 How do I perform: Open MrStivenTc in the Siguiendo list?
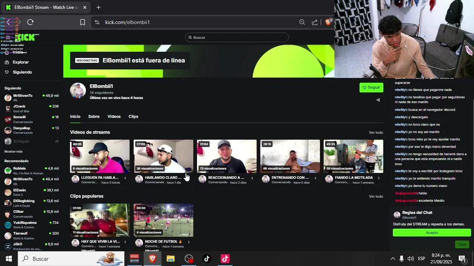pyautogui.click(x=31, y=98)
